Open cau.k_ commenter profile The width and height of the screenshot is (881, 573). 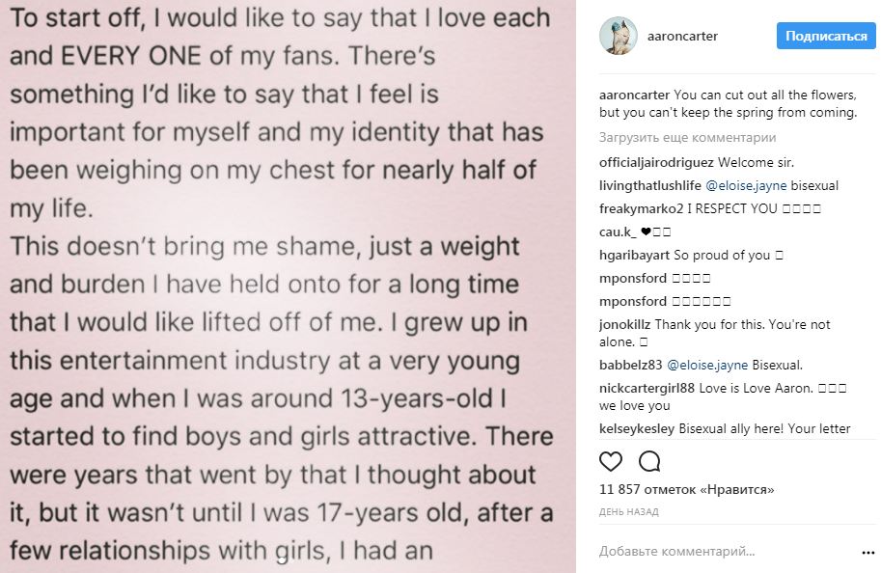[616, 232]
